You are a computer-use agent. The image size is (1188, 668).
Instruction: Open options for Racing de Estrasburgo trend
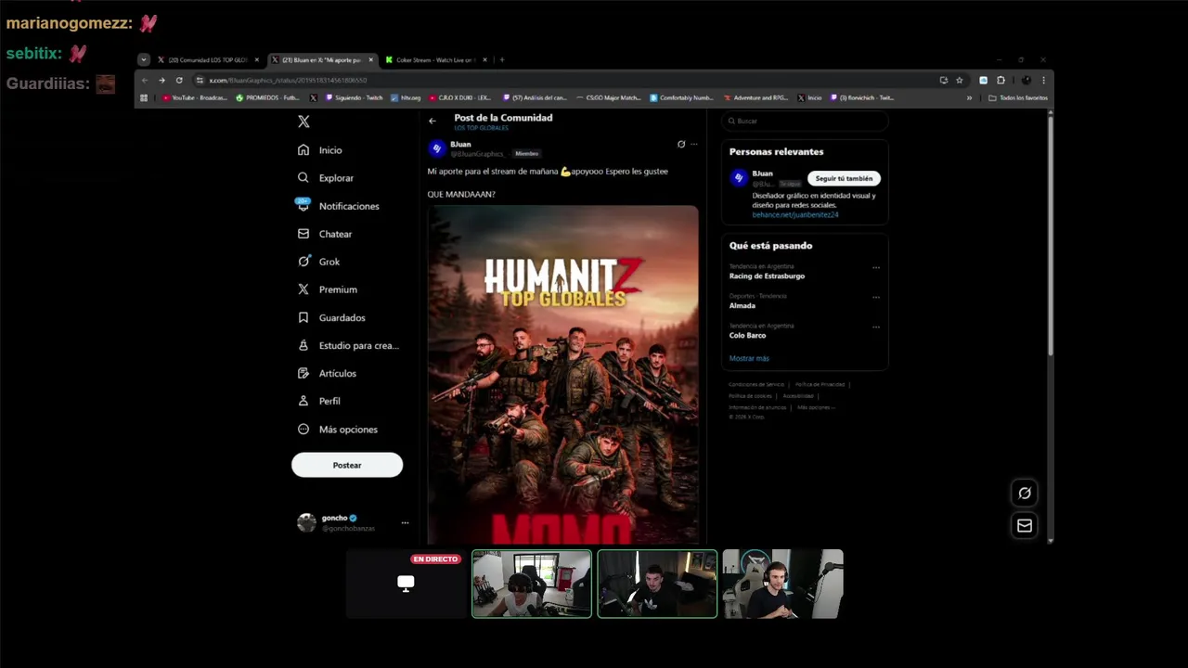[x=875, y=268]
